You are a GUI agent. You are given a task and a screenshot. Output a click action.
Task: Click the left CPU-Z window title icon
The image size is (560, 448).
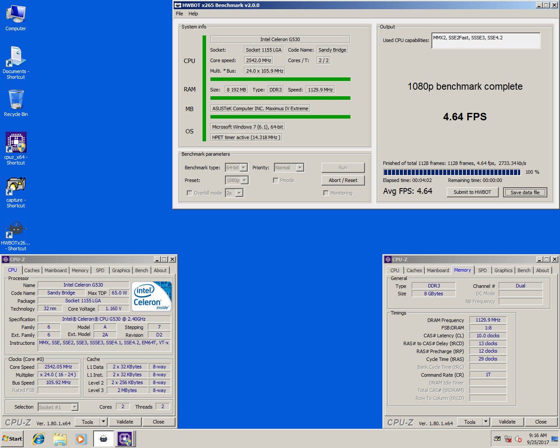(6, 259)
